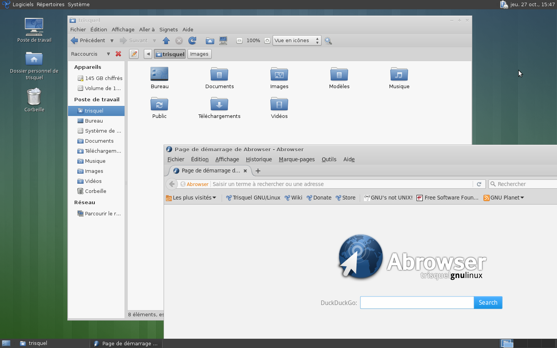The width and height of the screenshot is (557, 348).
Task: Open the Système menu in top panel
Action: pyautogui.click(x=79, y=4)
